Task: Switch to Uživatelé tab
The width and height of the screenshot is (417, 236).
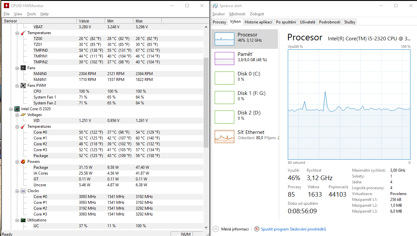Action: coord(307,22)
